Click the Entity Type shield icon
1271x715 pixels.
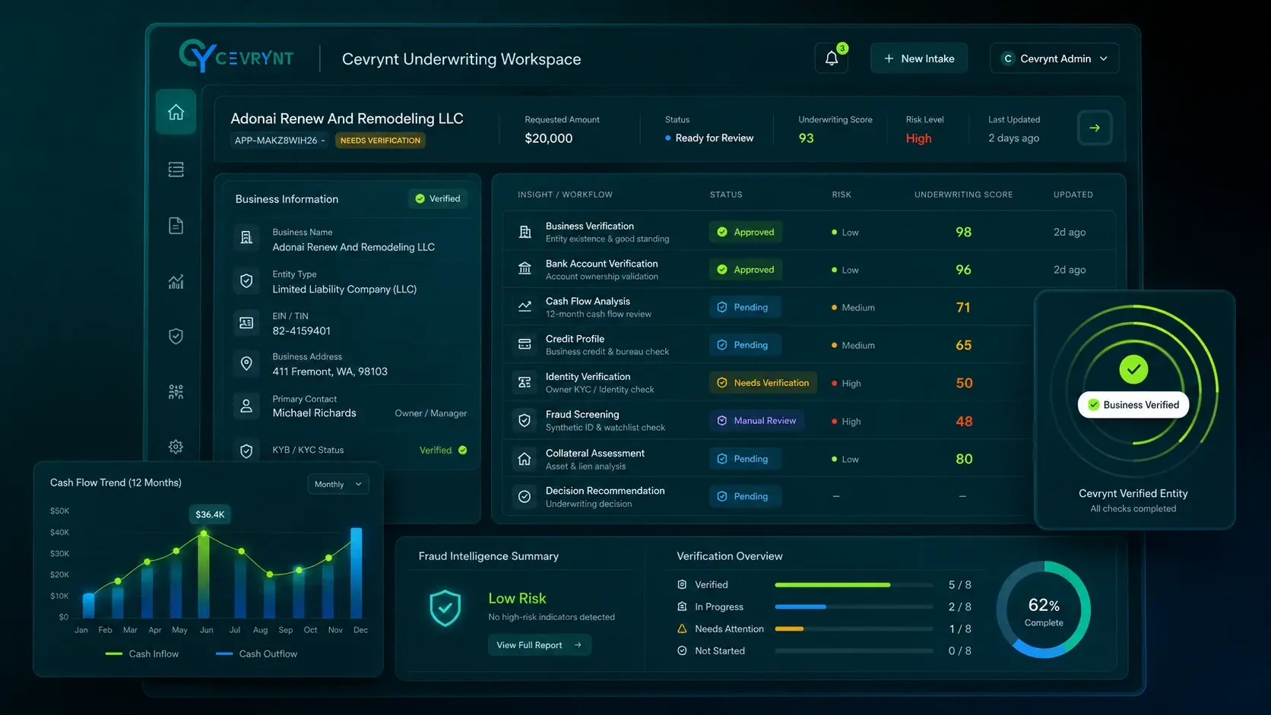pyautogui.click(x=246, y=280)
